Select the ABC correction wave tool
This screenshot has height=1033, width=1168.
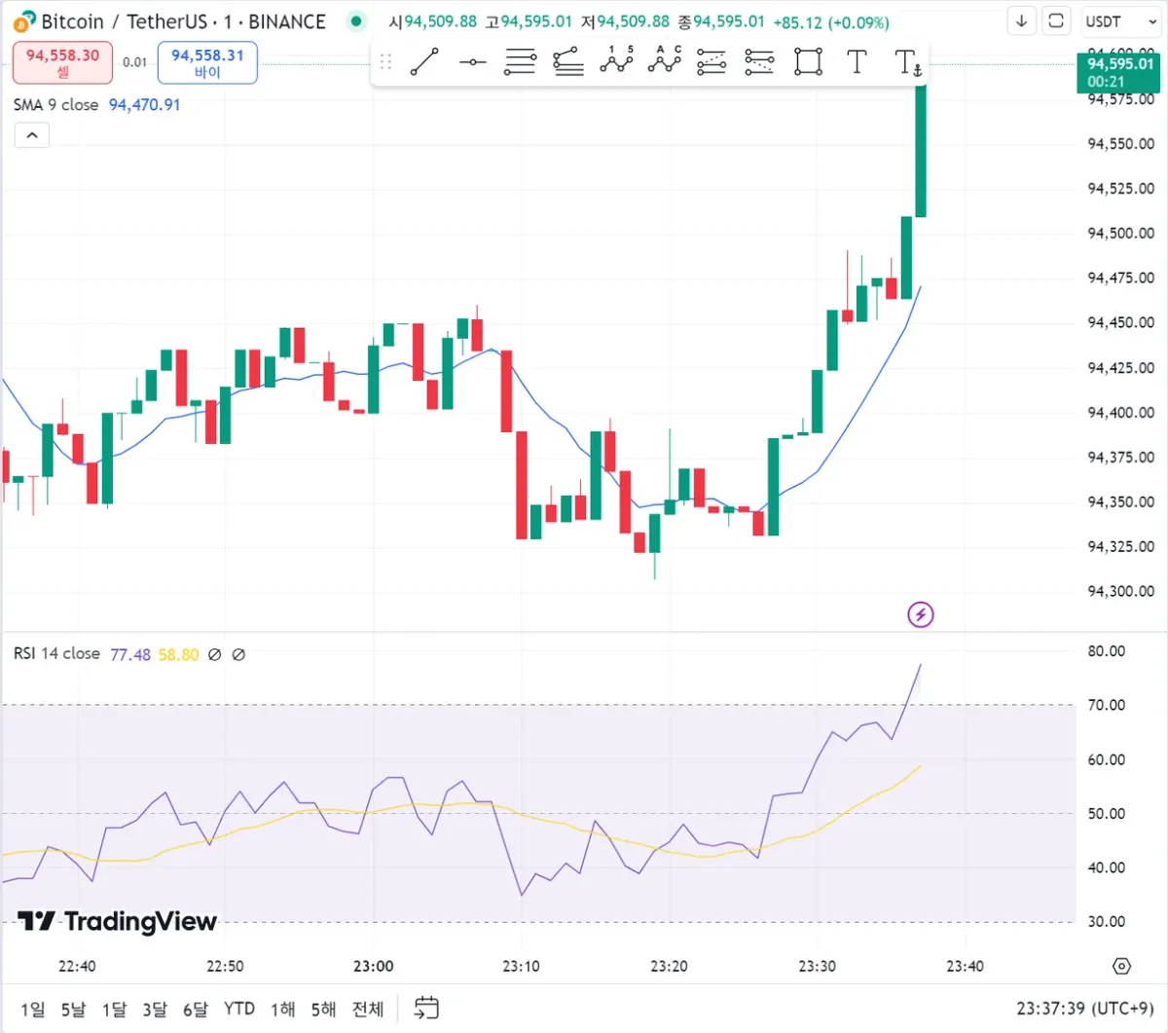[664, 61]
